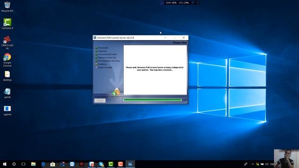Click the installer title bar app icon
Image resolution: width=299 pixels, height=168 pixels.
[95, 37]
